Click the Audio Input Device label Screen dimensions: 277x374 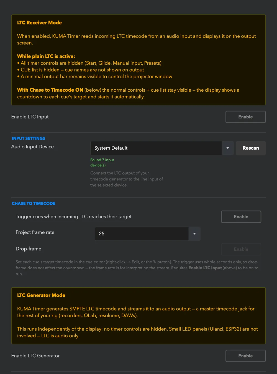[x=32, y=147]
